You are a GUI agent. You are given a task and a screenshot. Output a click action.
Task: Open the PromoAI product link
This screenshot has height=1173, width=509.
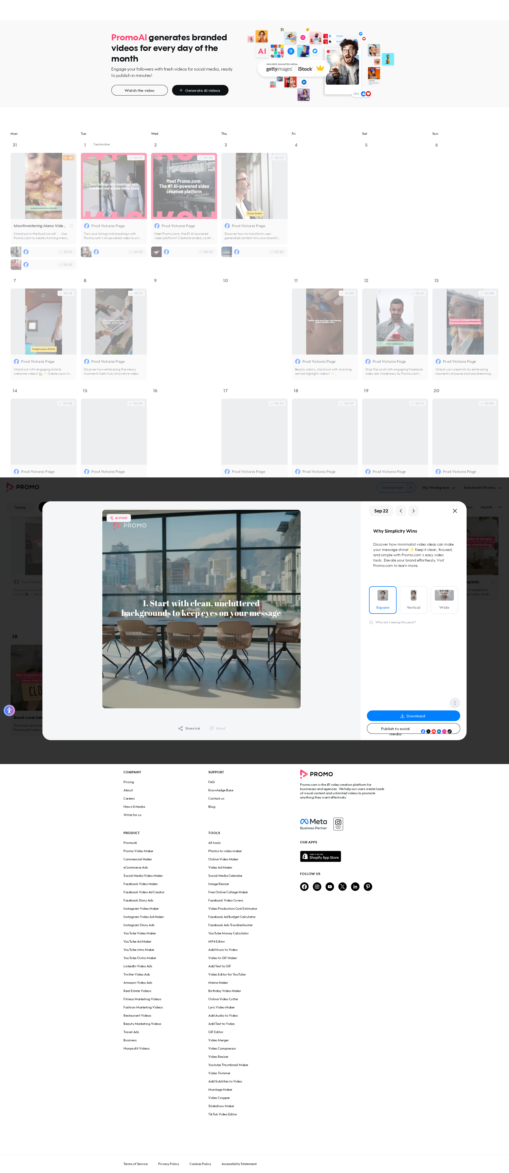pyautogui.click(x=130, y=843)
